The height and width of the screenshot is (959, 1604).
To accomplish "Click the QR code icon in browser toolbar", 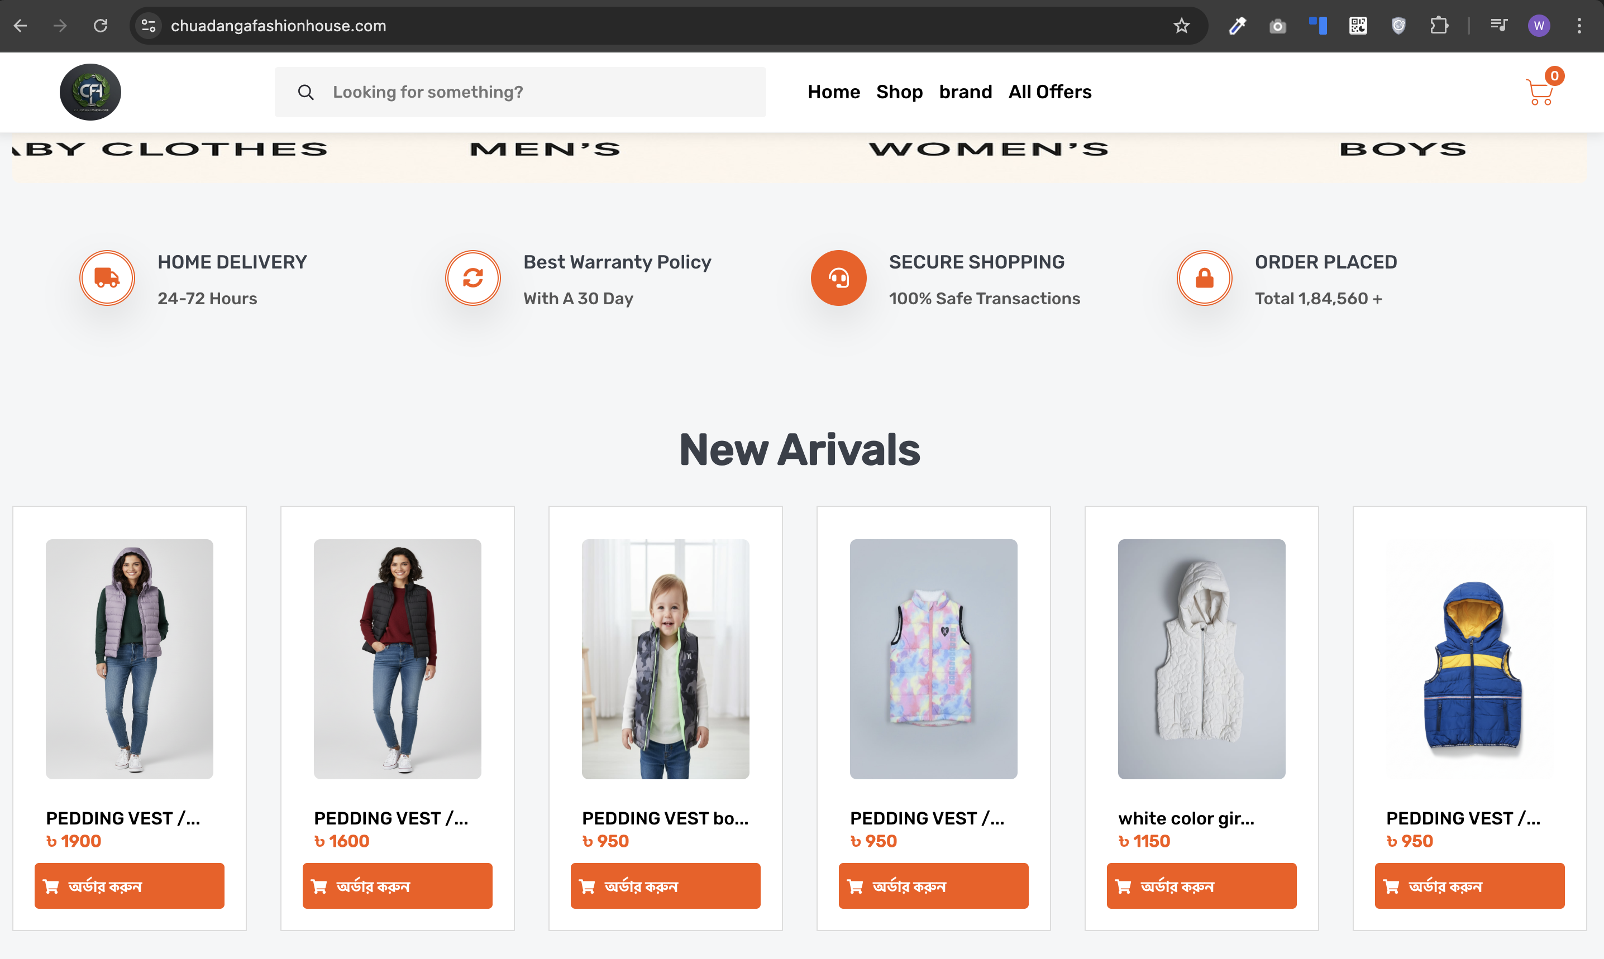I will 1358,25.
